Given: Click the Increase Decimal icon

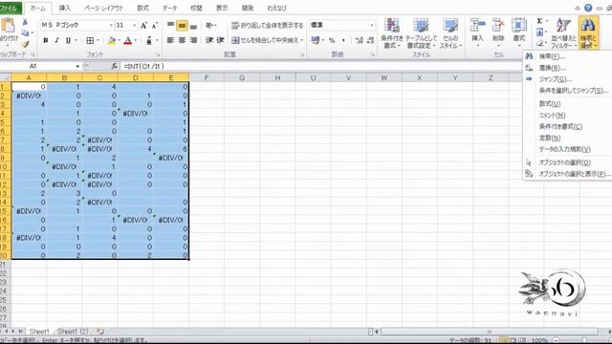Looking at the screenshot, I should tap(360, 40).
